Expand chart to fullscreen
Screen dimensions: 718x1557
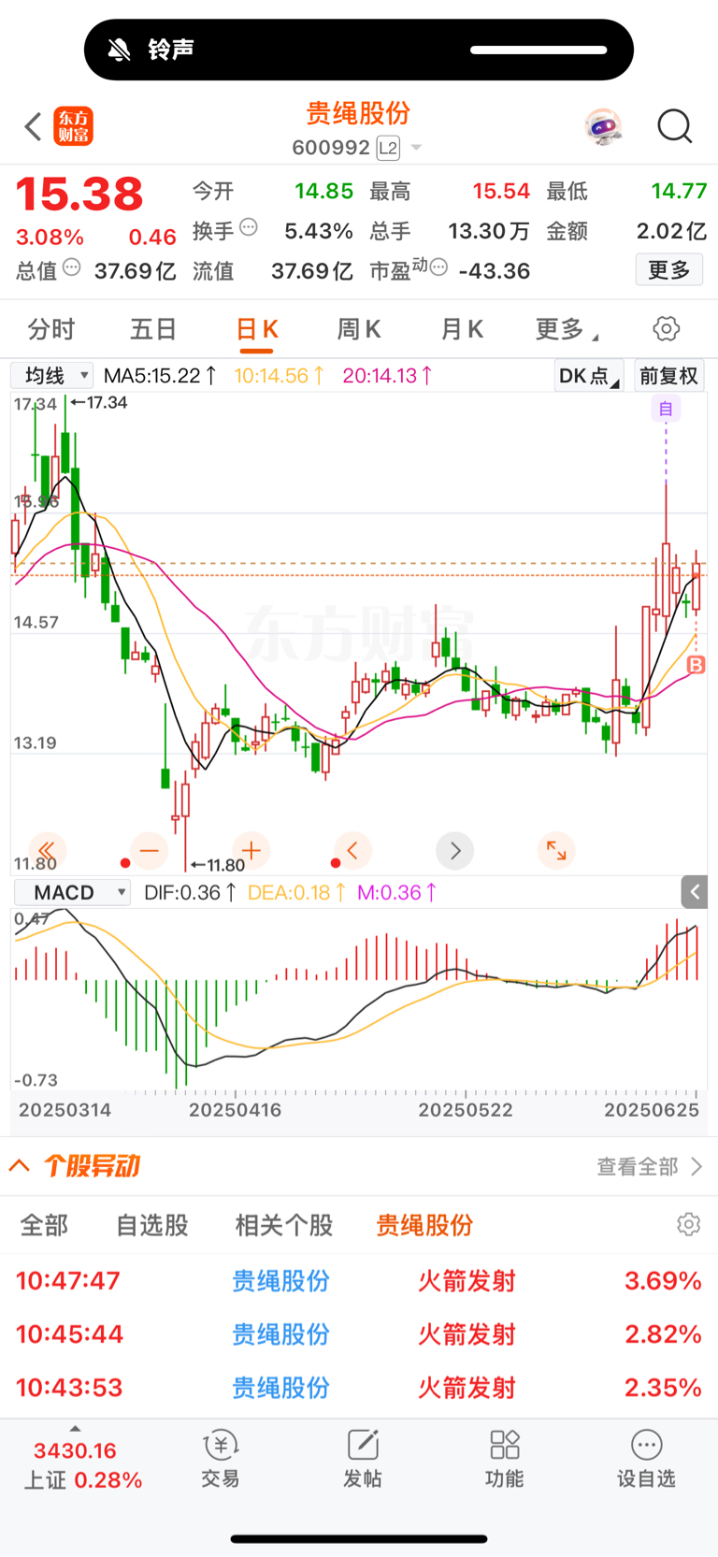[556, 850]
